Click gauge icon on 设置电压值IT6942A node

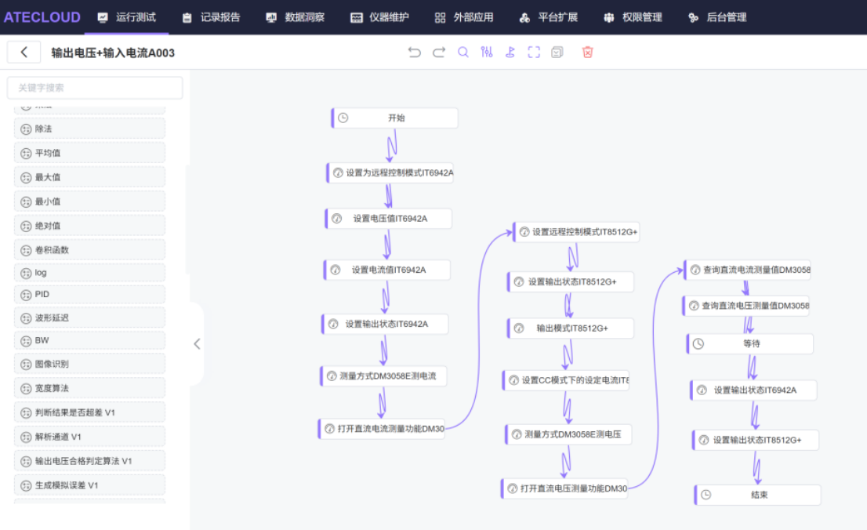[x=337, y=219]
